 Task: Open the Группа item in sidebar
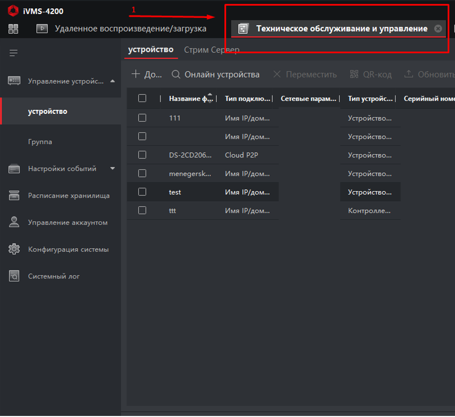40,142
